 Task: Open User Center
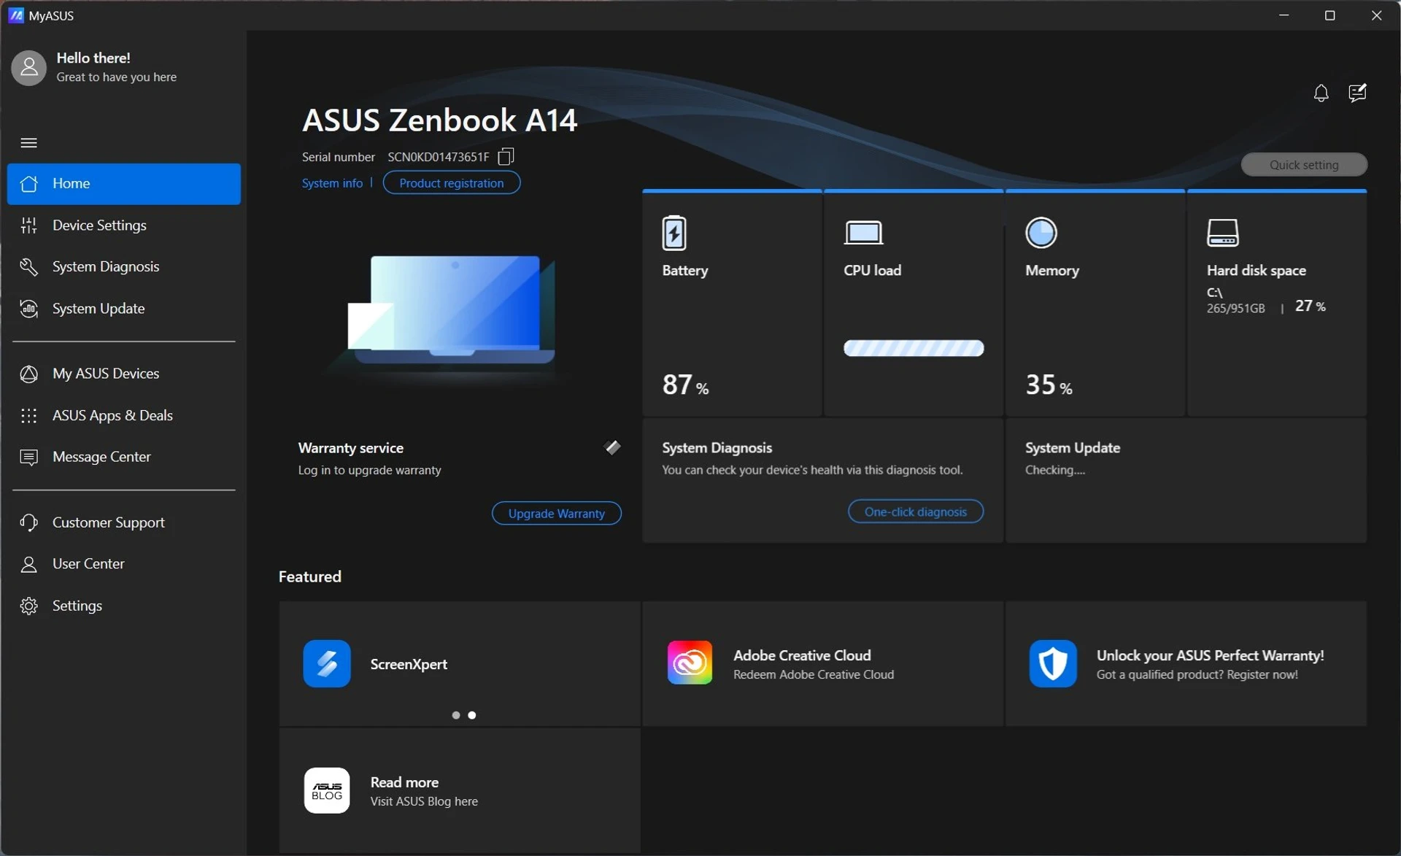point(124,564)
